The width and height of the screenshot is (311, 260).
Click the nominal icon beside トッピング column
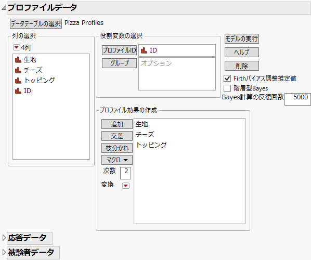click(18, 80)
